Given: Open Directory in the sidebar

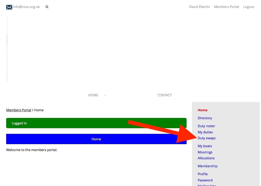Looking at the screenshot, I should click(205, 118).
